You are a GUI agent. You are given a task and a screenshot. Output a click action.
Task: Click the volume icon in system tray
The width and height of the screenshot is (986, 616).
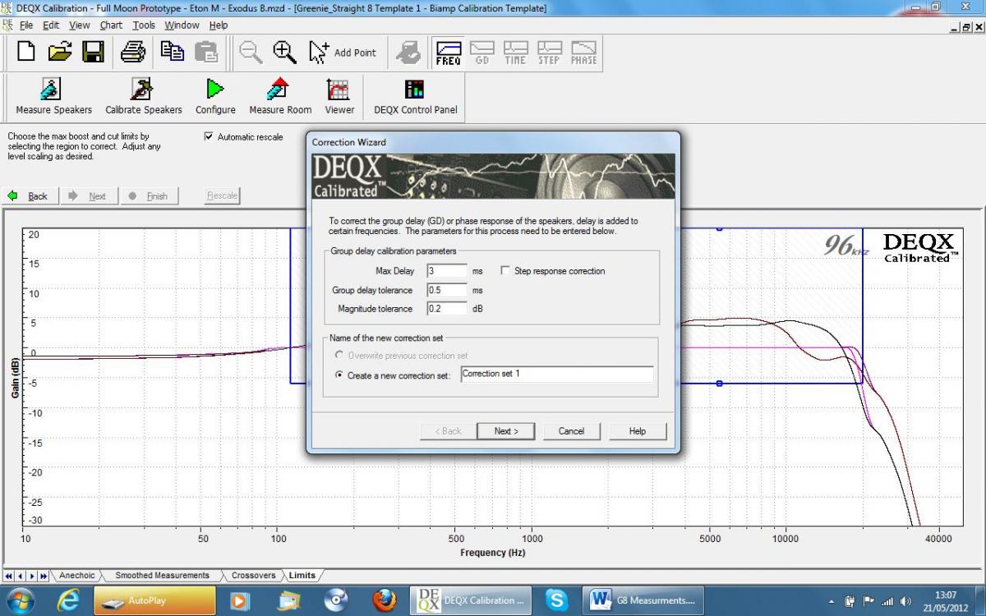tap(906, 600)
